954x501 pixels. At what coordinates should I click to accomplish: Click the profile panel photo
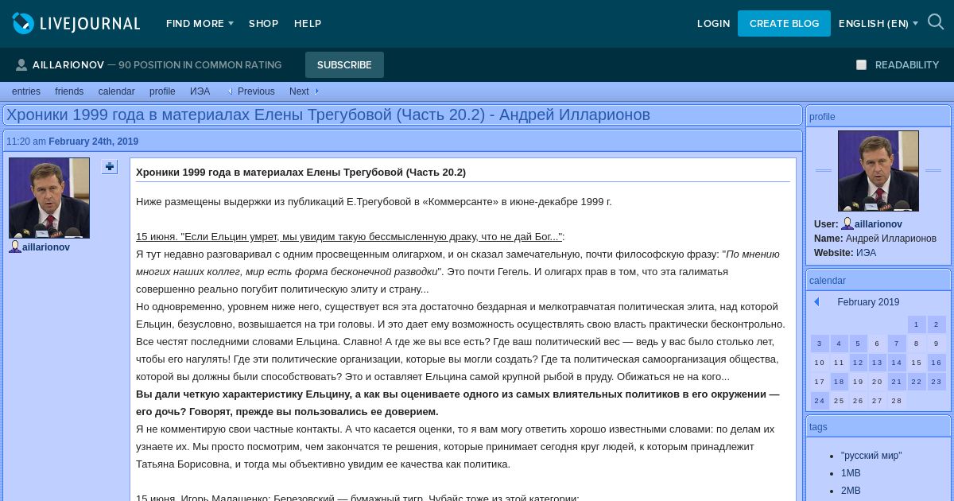pyautogui.click(x=878, y=171)
